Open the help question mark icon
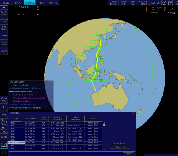The height and width of the screenshot is (156, 178). click(164, 3)
